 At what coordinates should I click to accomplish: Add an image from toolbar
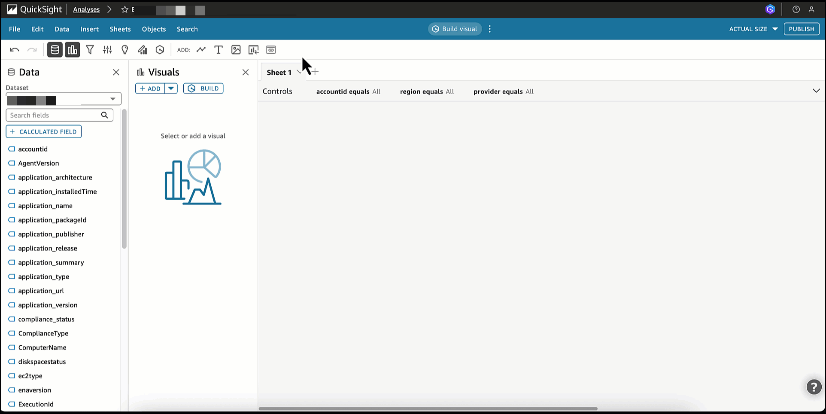click(x=236, y=50)
